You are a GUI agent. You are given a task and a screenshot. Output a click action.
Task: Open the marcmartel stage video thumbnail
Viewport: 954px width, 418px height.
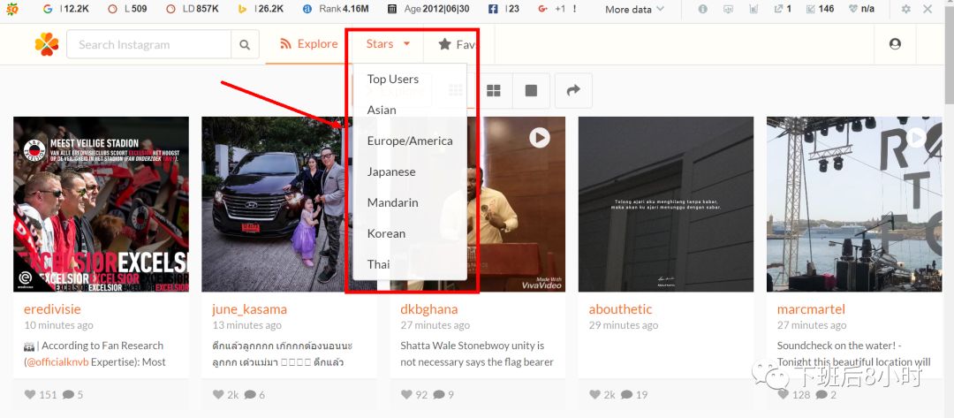854,204
